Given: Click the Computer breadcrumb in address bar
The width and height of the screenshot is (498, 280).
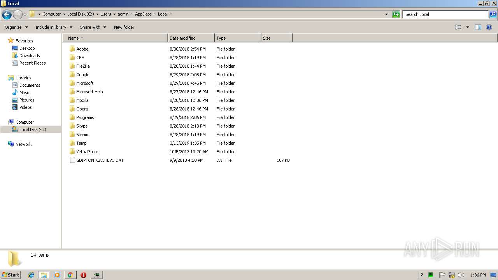Looking at the screenshot, I should [52, 14].
